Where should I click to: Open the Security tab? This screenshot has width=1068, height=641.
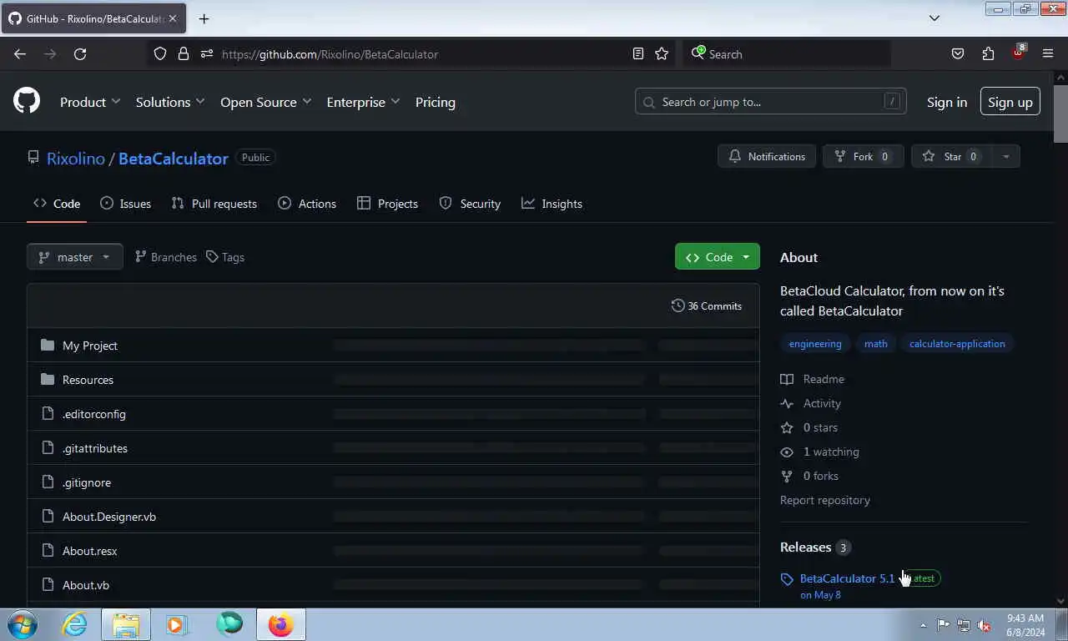[470, 204]
